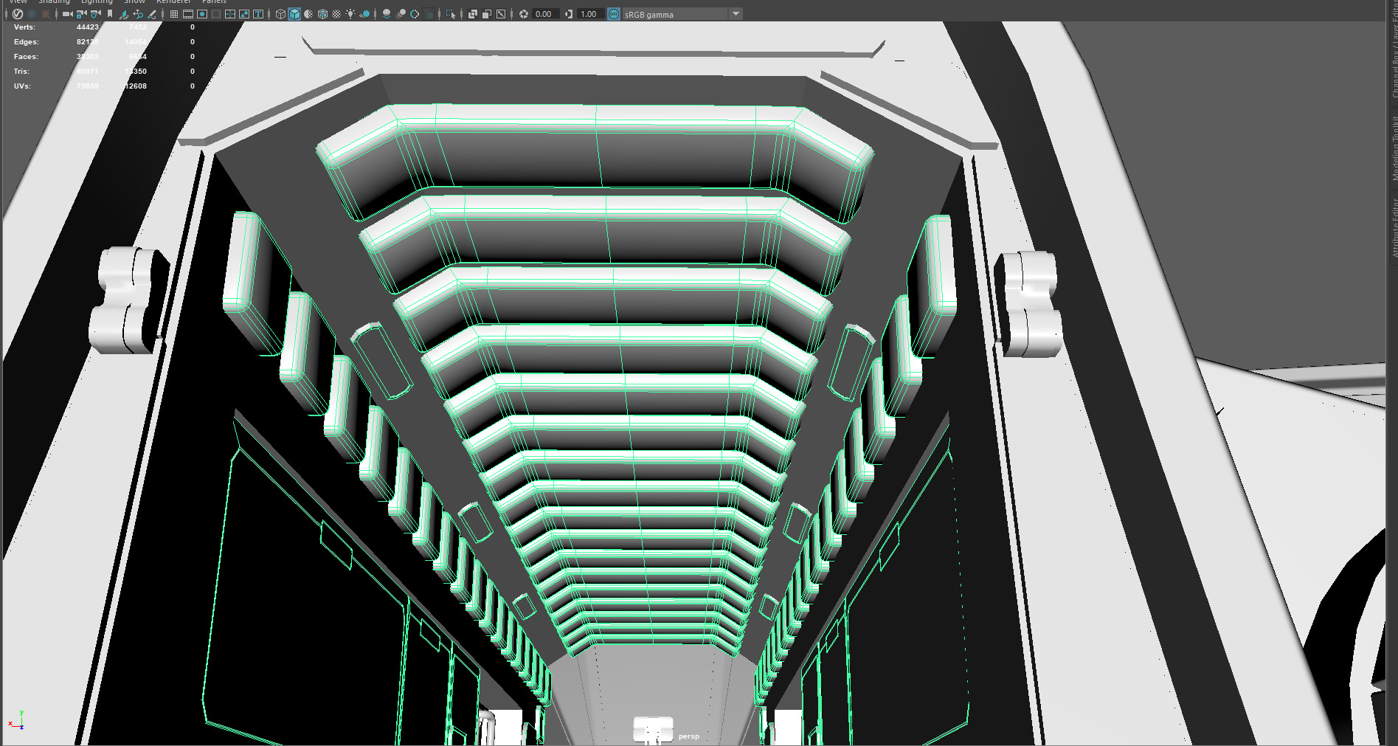Toggle the XRay Joints icon
This screenshot has height=746, width=1398.
[x=501, y=14]
